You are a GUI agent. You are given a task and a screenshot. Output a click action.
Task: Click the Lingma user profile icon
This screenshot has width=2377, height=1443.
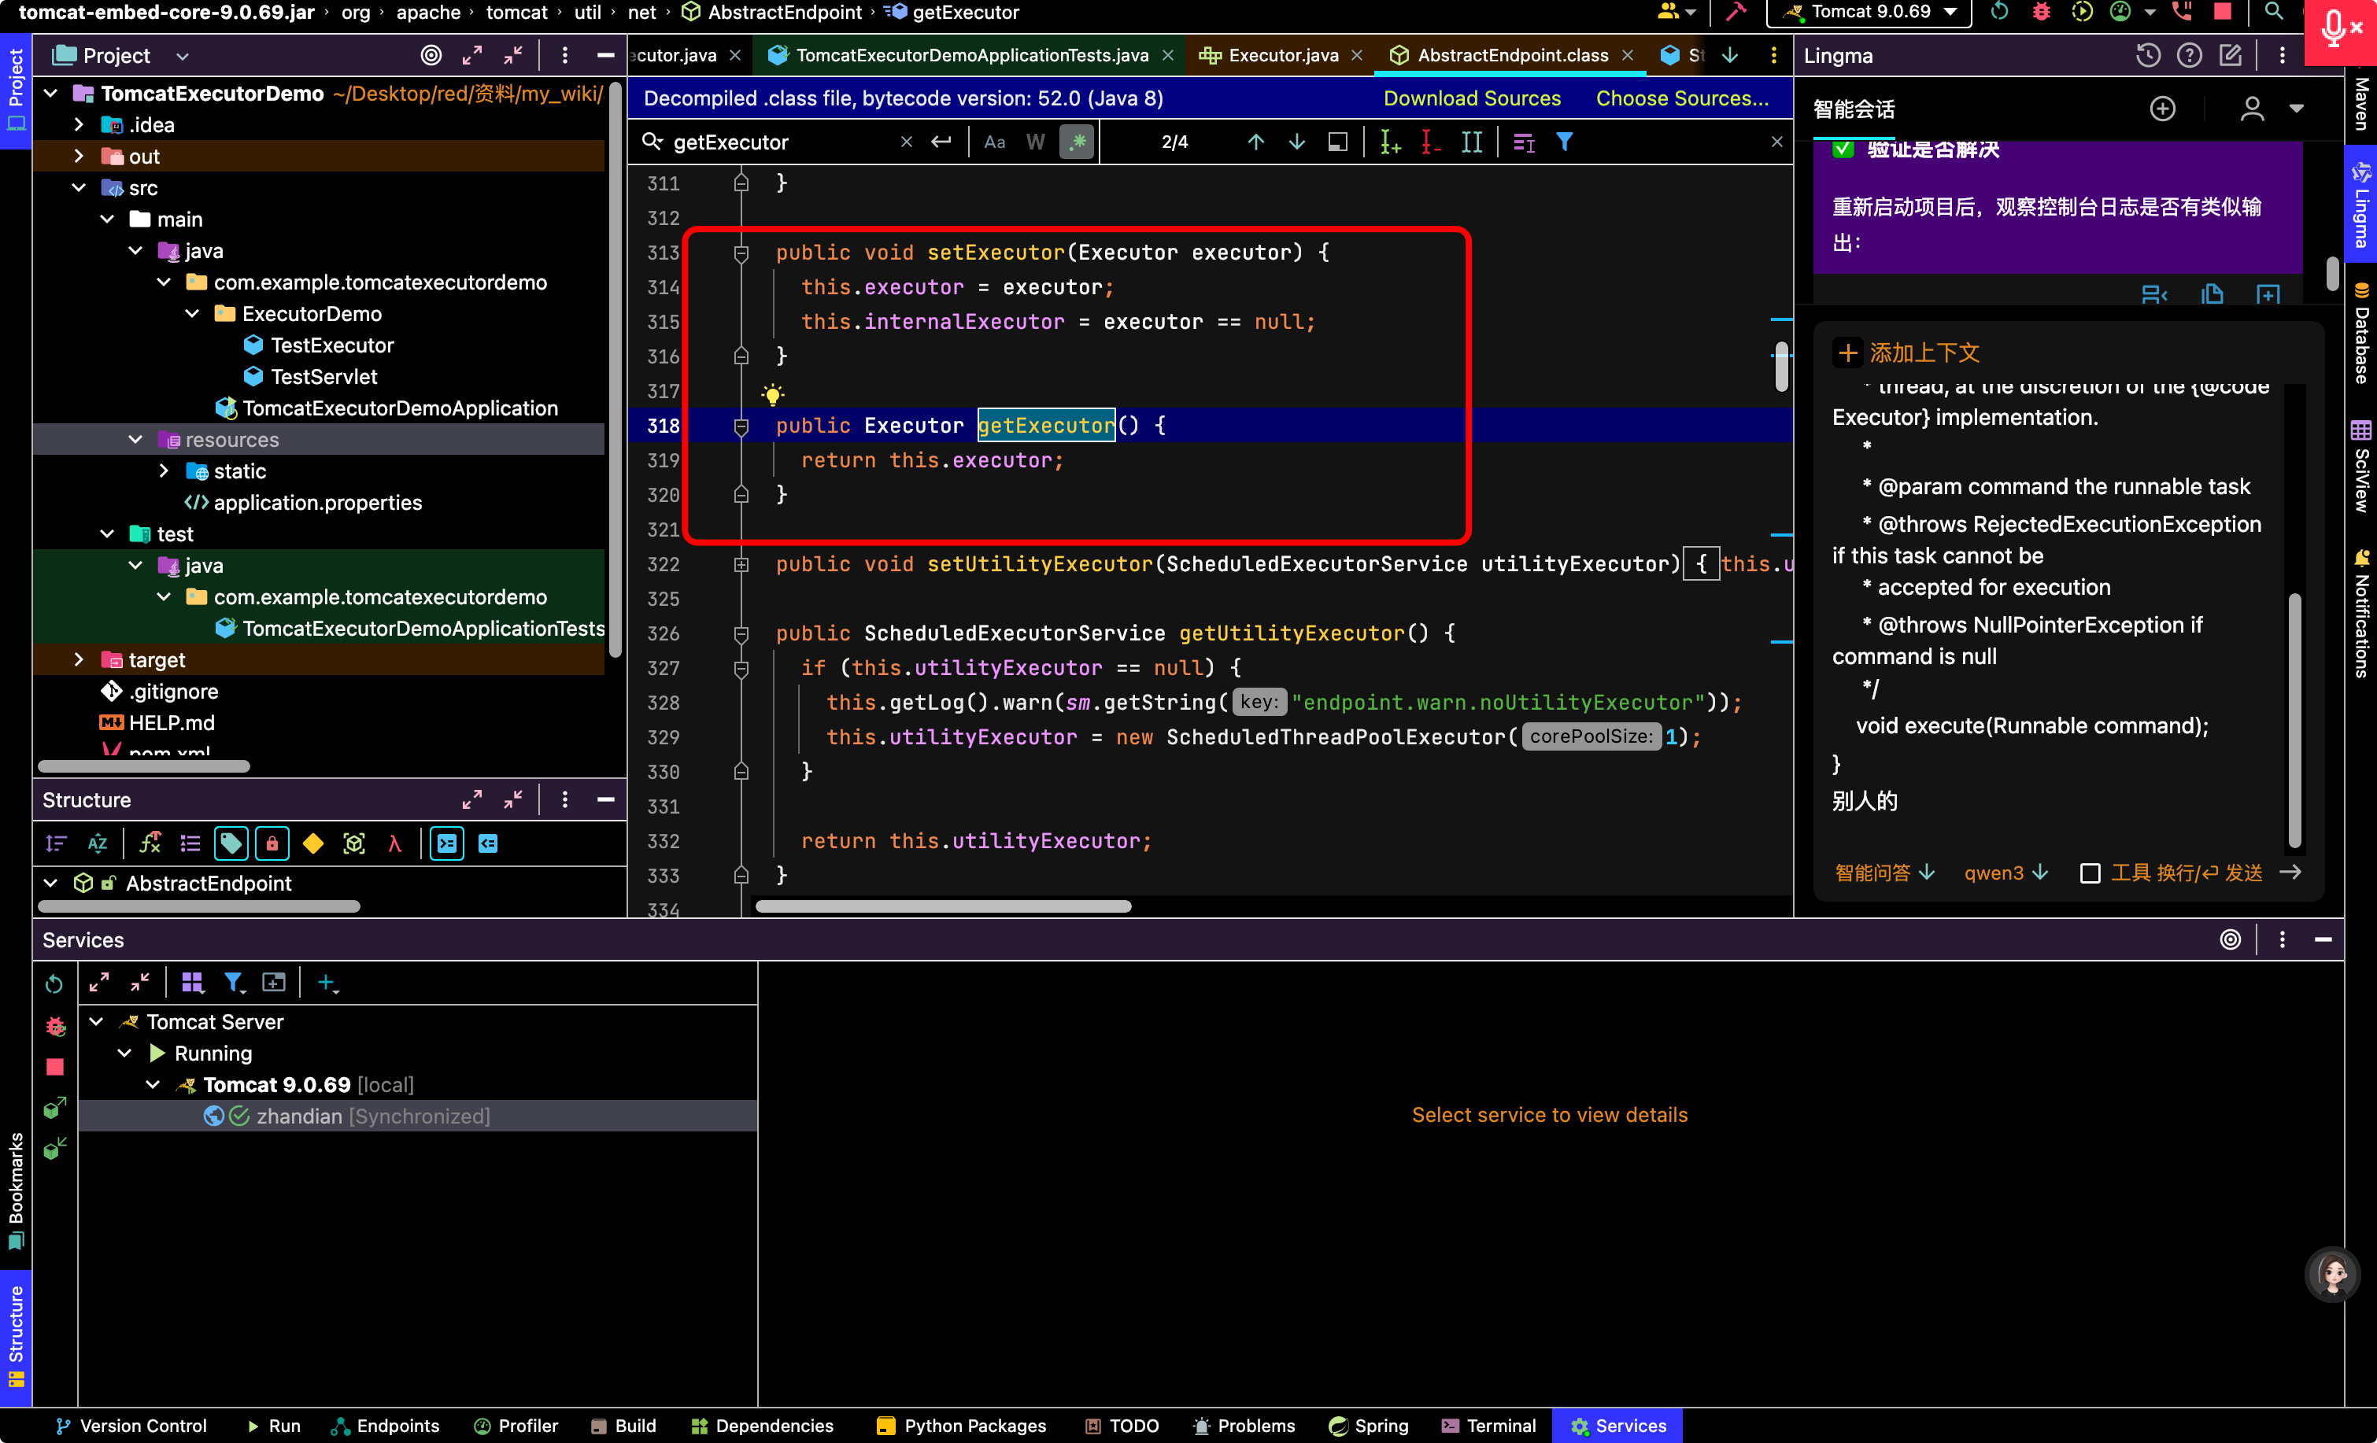(x=2252, y=109)
